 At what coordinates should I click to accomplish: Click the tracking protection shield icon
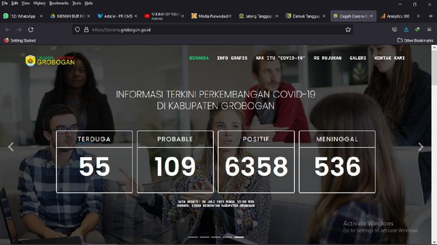pyautogui.click(x=77, y=29)
